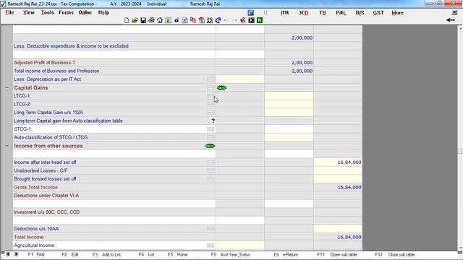Click the hand pointer toolbar icon
Viewport: 463px width, 260px height.
point(243,20)
